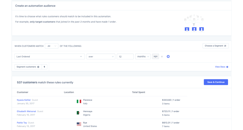Screen dimensions: 243x130
Task: Open the View Docs link
Action: click(221, 67)
